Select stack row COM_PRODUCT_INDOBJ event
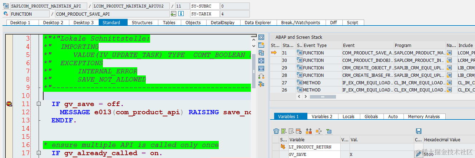Viewport: 475px width, 158px height. 368,60
